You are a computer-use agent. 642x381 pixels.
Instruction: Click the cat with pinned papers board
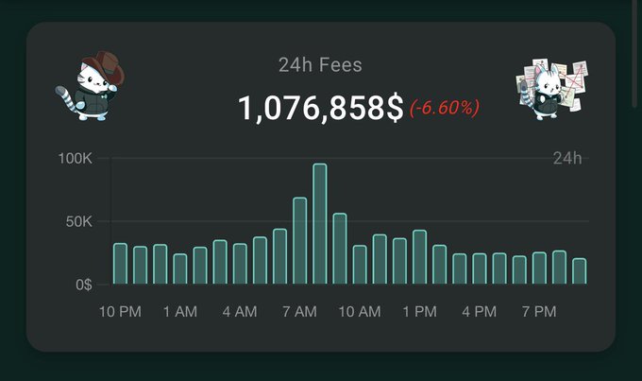pos(551,89)
